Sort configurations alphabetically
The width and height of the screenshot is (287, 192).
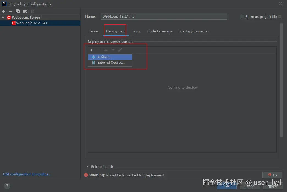point(32,11)
